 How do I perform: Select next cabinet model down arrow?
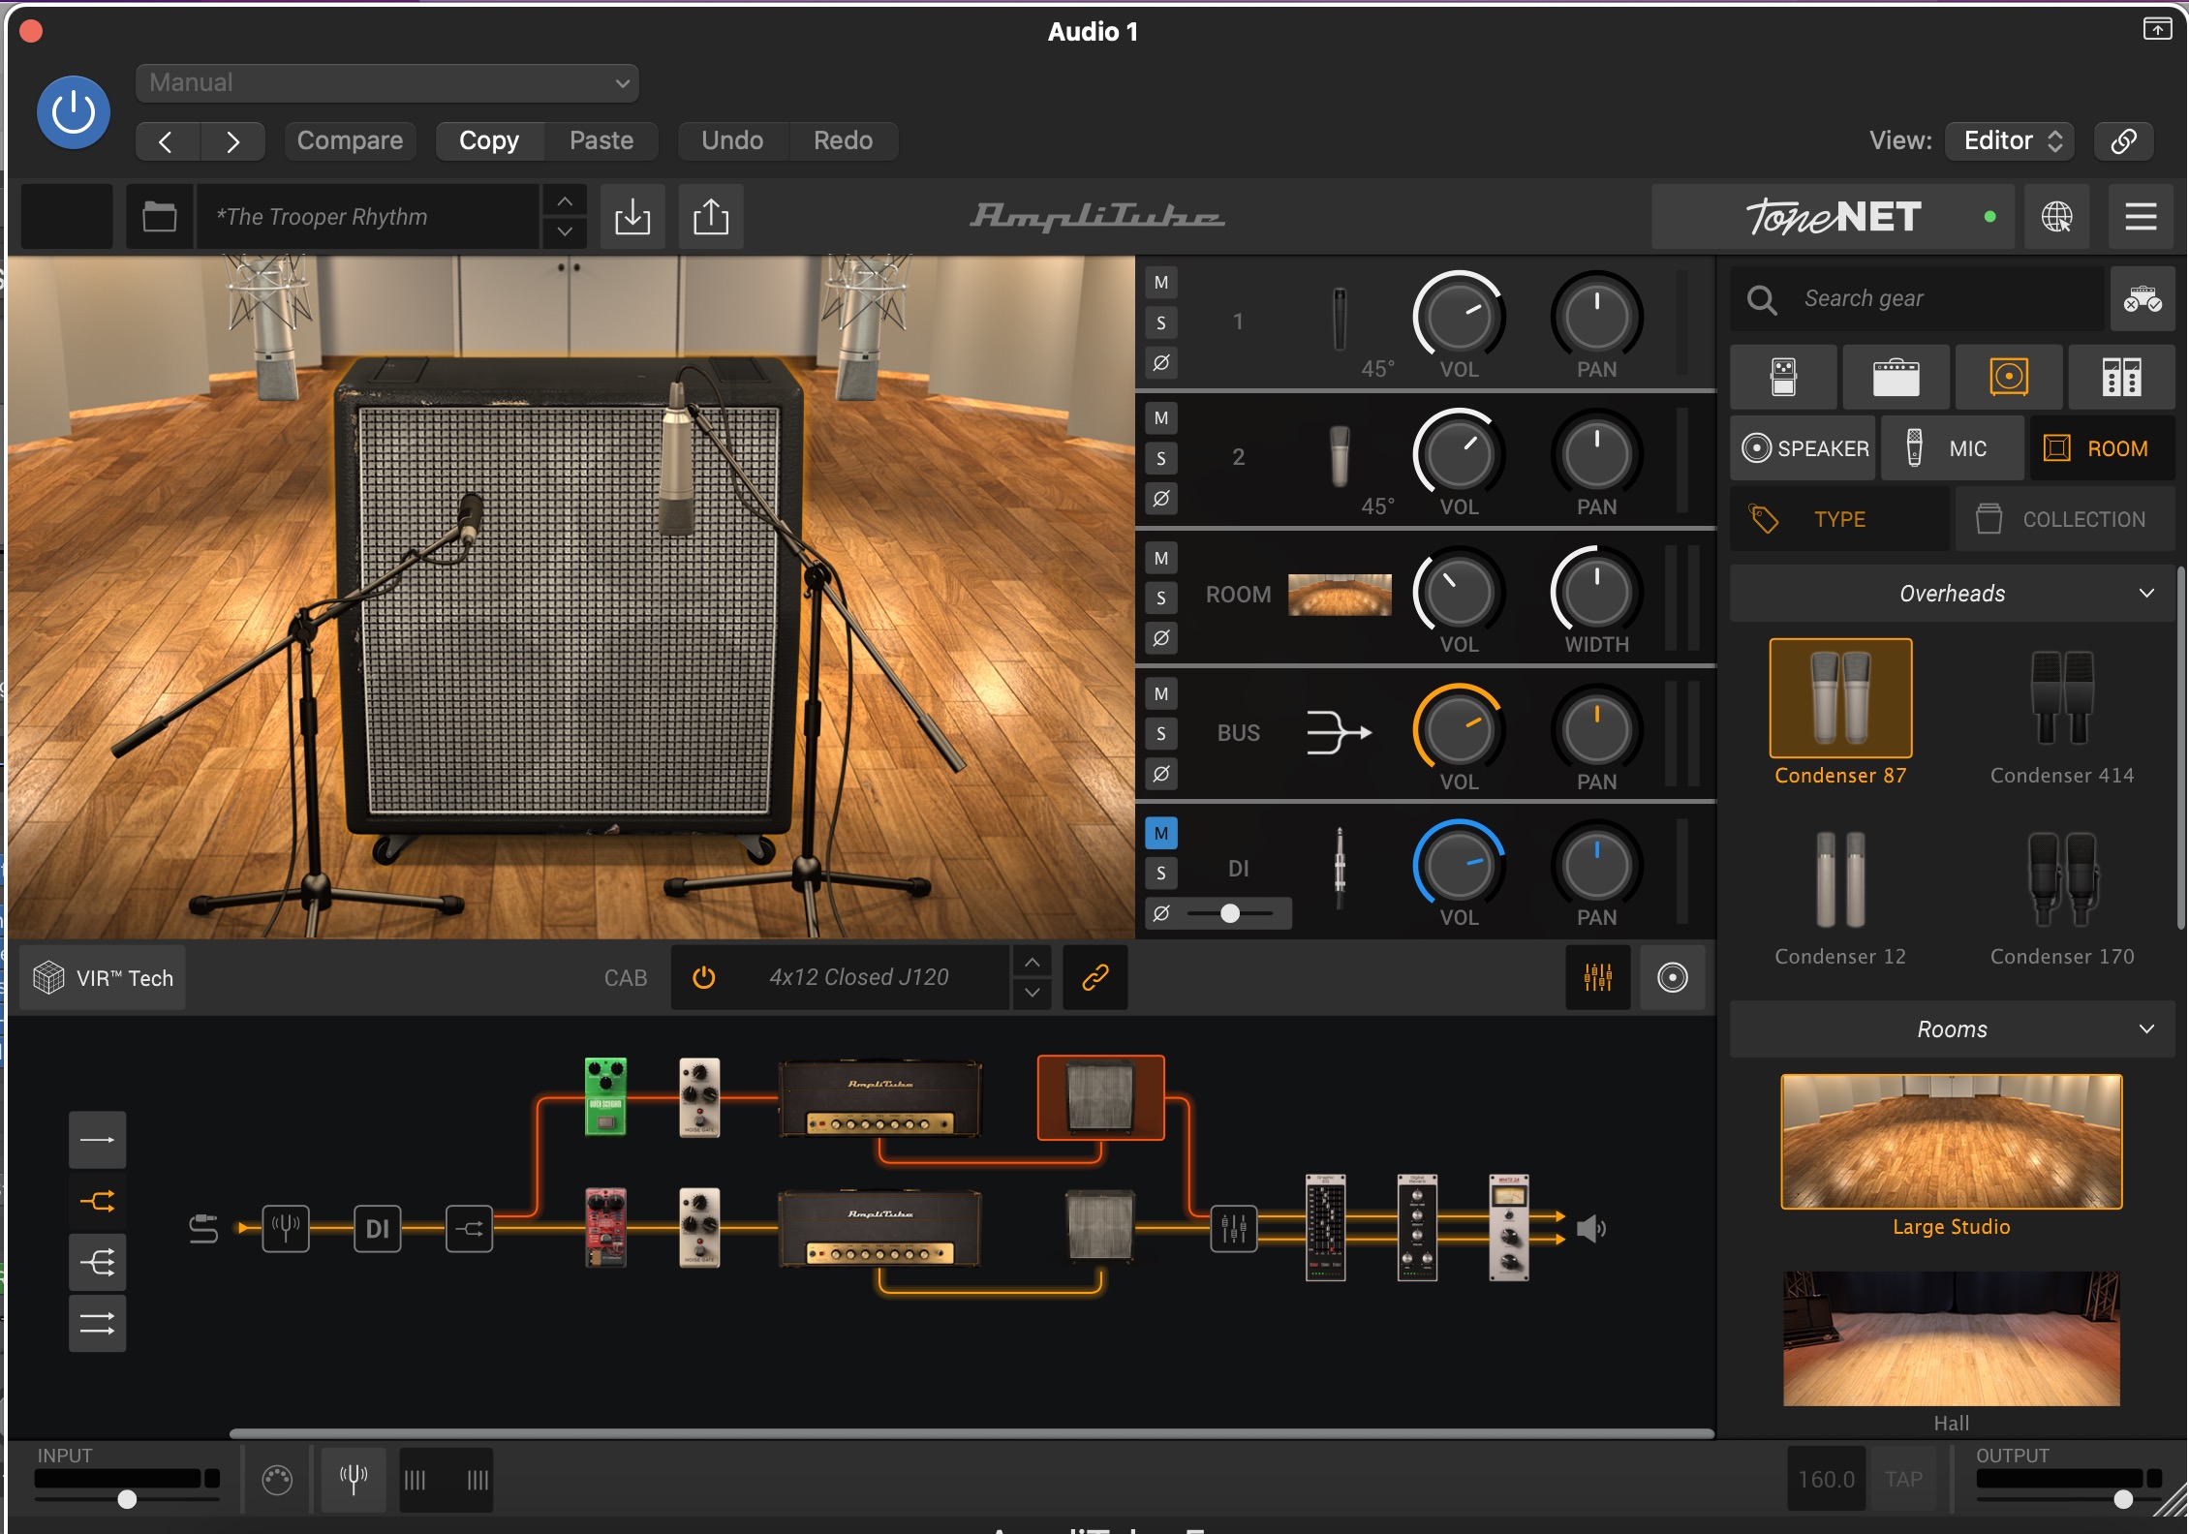(x=1033, y=994)
